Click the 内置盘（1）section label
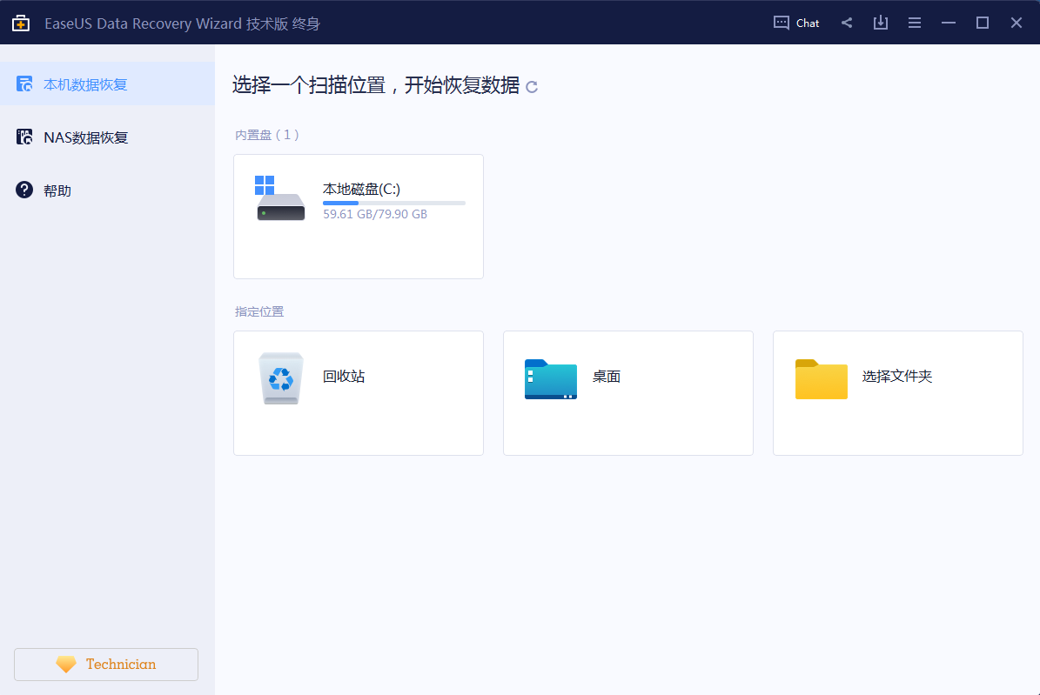This screenshot has width=1040, height=695. click(266, 135)
